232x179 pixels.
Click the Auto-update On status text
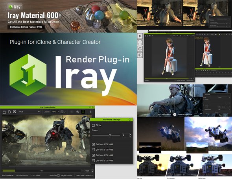pos(7,175)
